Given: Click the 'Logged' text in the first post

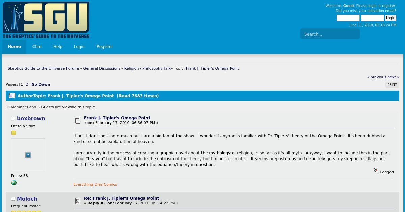Looking at the screenshot, I should [x=387, y=172].
